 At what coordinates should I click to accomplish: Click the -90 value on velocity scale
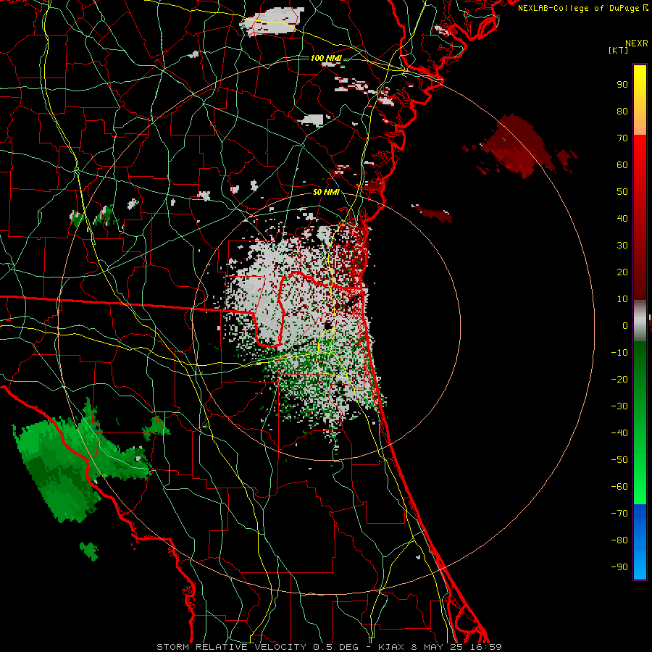pos(619,567)
